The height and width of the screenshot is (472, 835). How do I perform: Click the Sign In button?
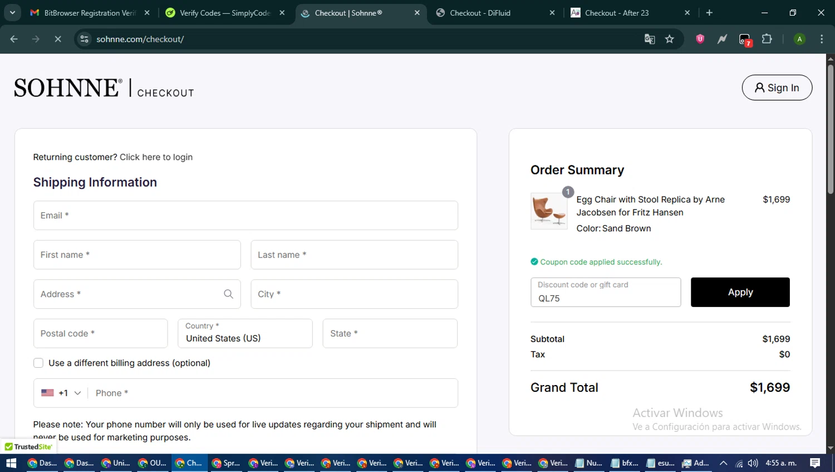777,87
